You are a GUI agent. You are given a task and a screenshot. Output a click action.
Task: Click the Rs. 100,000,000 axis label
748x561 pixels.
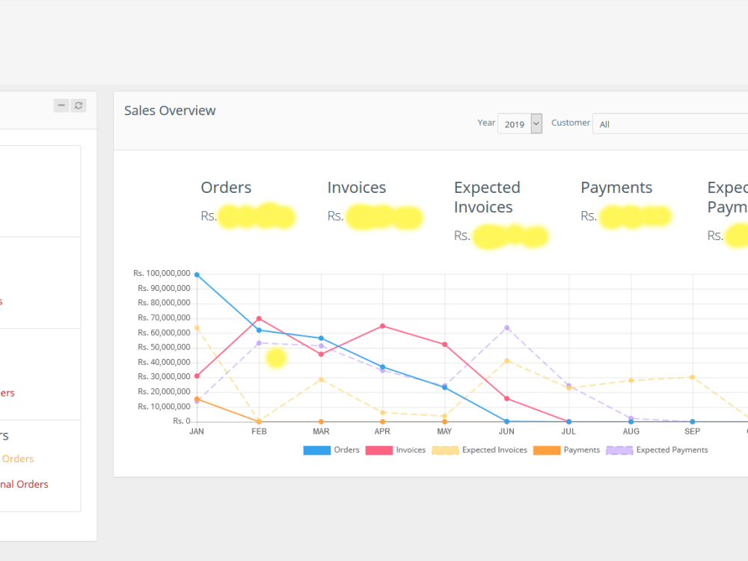pyautogui.click(x=162, y=273)
